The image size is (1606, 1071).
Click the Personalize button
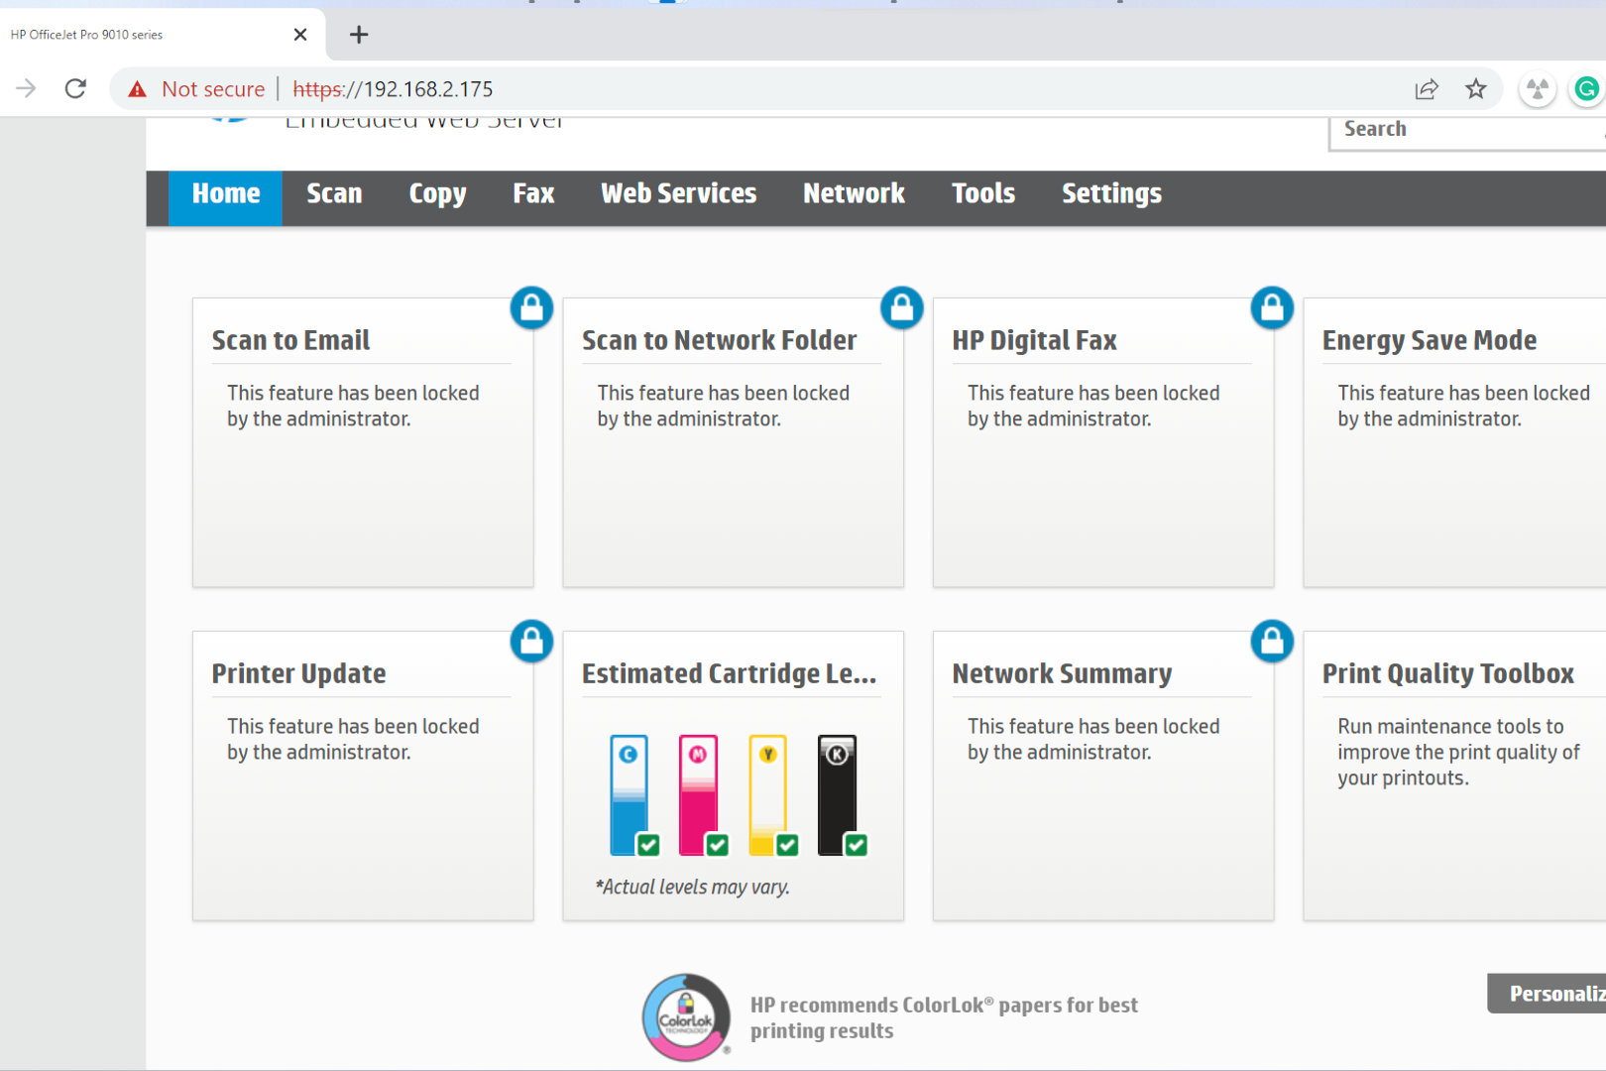tap(1547, 994)
